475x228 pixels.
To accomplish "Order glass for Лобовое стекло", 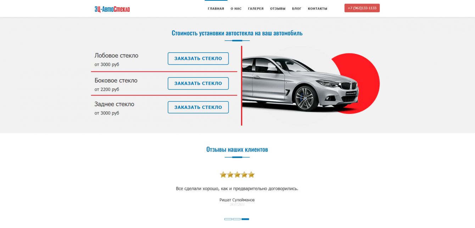I will pyautogui.click(x=198, y=59).
